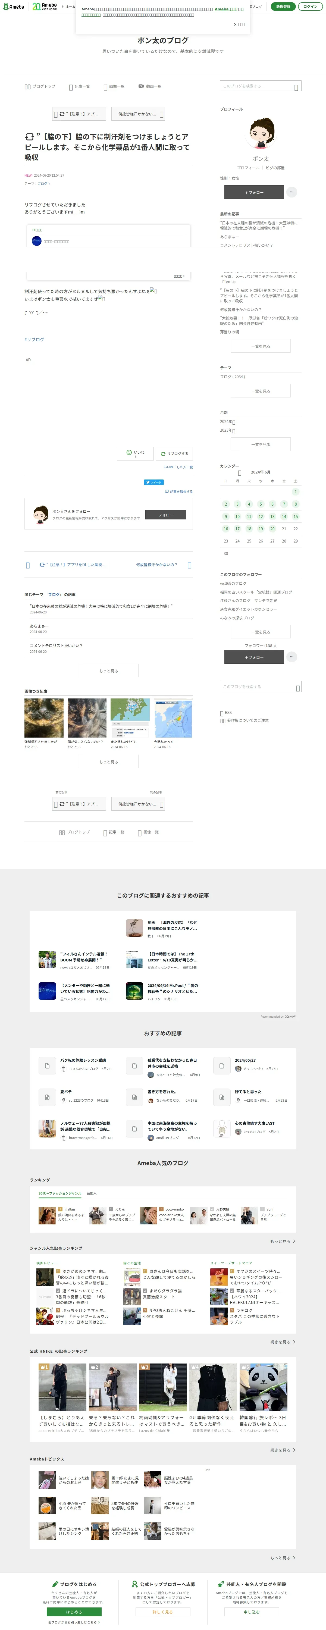Click the リブログする reblog button

pos(174,453)
